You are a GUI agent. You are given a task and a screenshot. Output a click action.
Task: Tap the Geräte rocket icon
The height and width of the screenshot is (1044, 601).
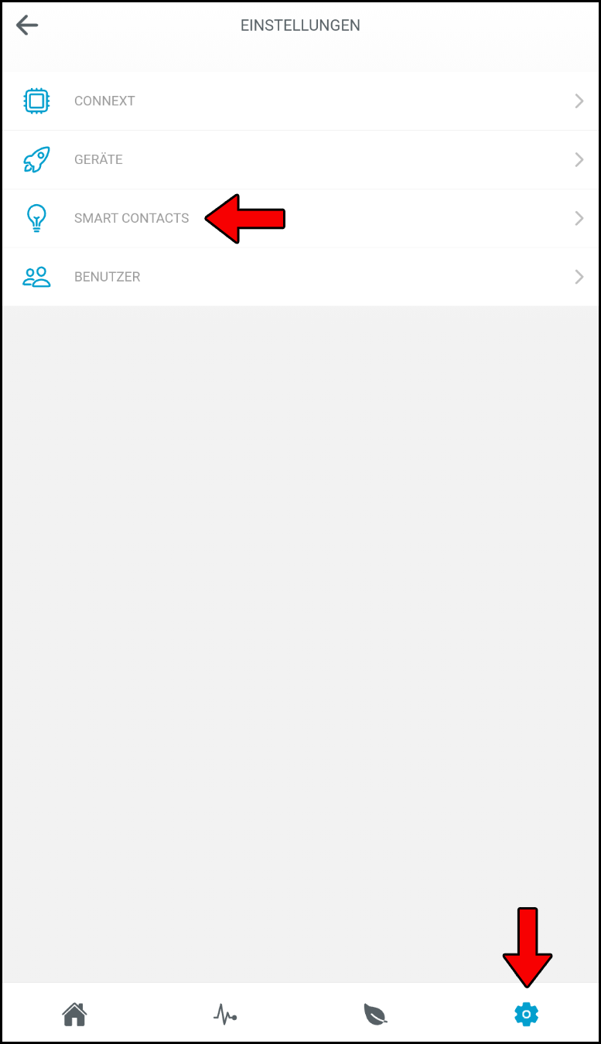tap(36, 159)
